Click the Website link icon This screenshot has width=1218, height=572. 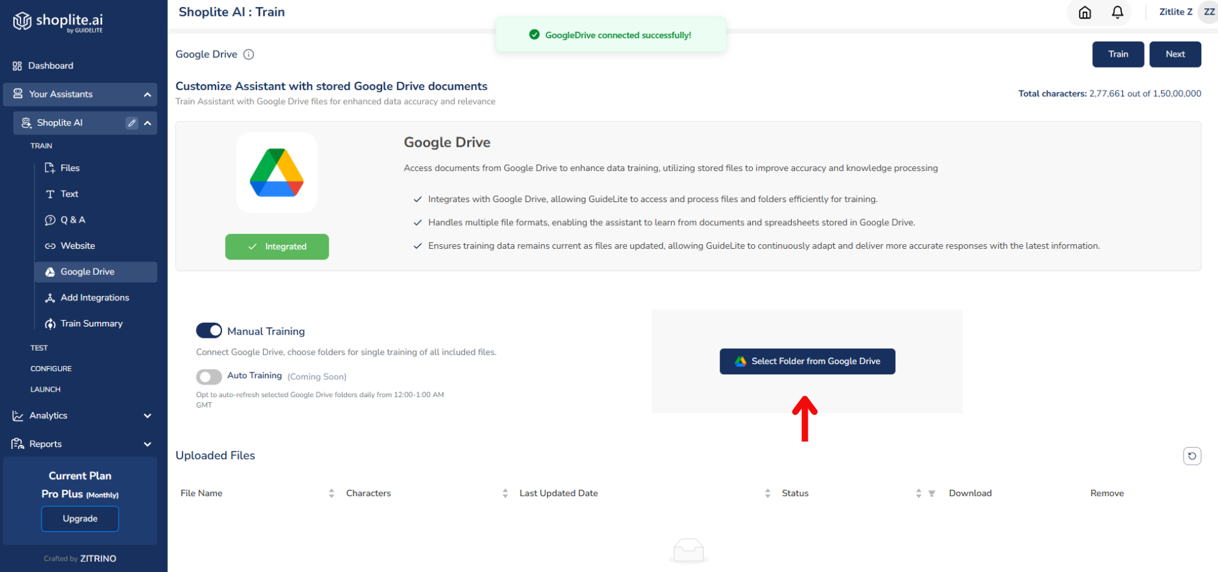(50, 246)
